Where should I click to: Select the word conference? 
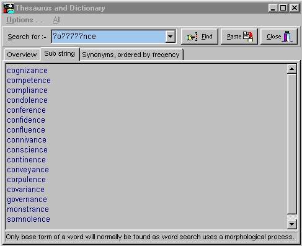[x=26, y=110]
